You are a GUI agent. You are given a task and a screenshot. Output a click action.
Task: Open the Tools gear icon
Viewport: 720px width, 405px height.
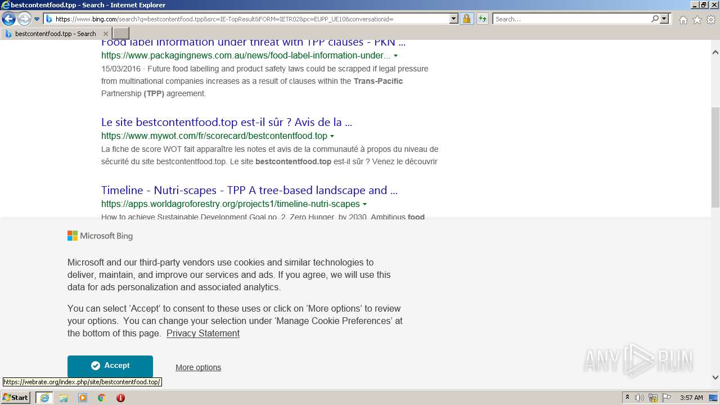coord(711,20)
